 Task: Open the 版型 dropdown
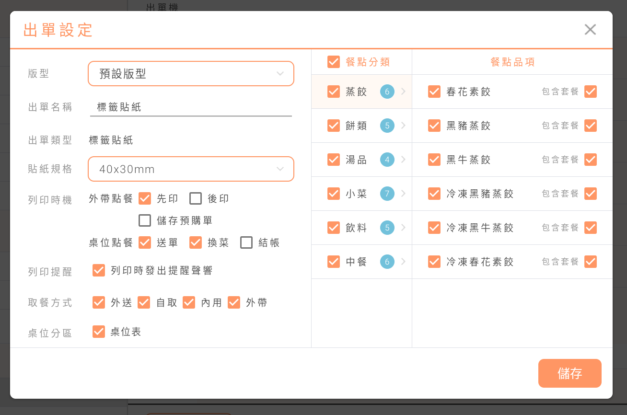(x=191, y=74)
